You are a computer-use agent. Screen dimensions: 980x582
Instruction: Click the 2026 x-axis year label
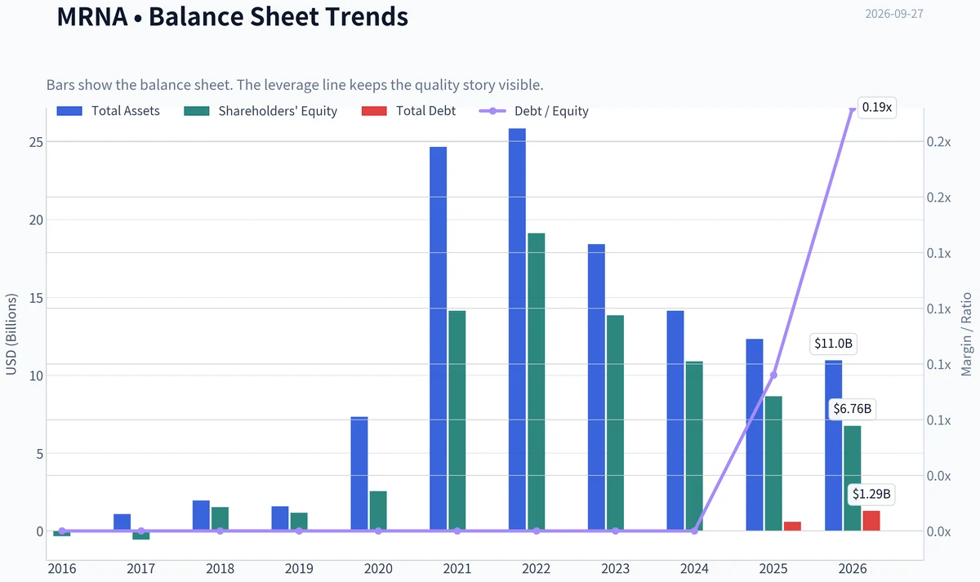853,568
